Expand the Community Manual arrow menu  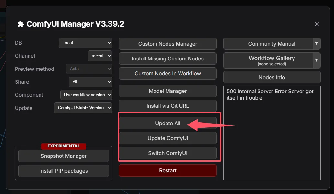pyautogui.click(x=317, y=44)
